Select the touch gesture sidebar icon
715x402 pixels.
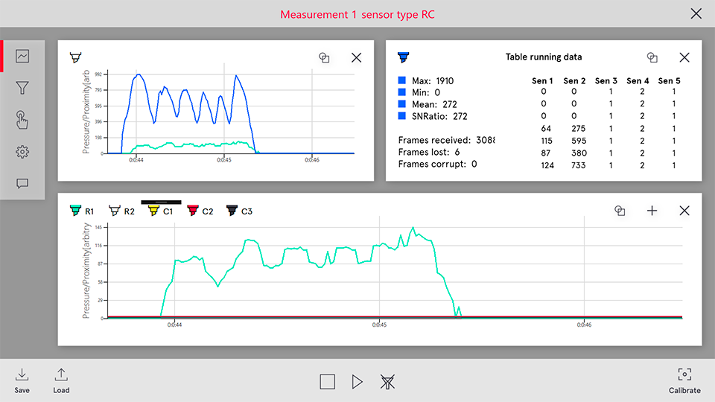click(22, 120)
